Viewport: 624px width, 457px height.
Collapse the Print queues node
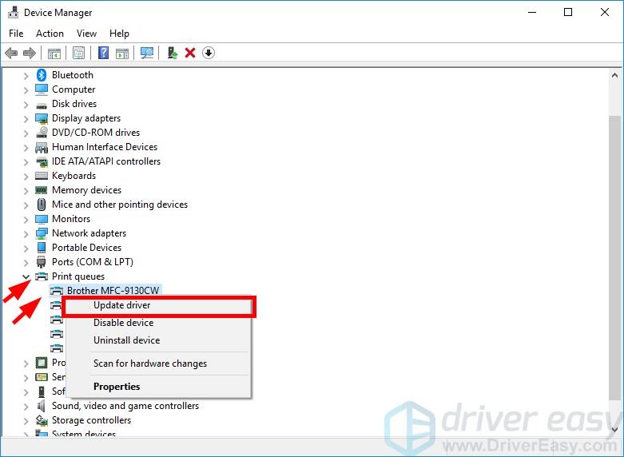point(26,276)
